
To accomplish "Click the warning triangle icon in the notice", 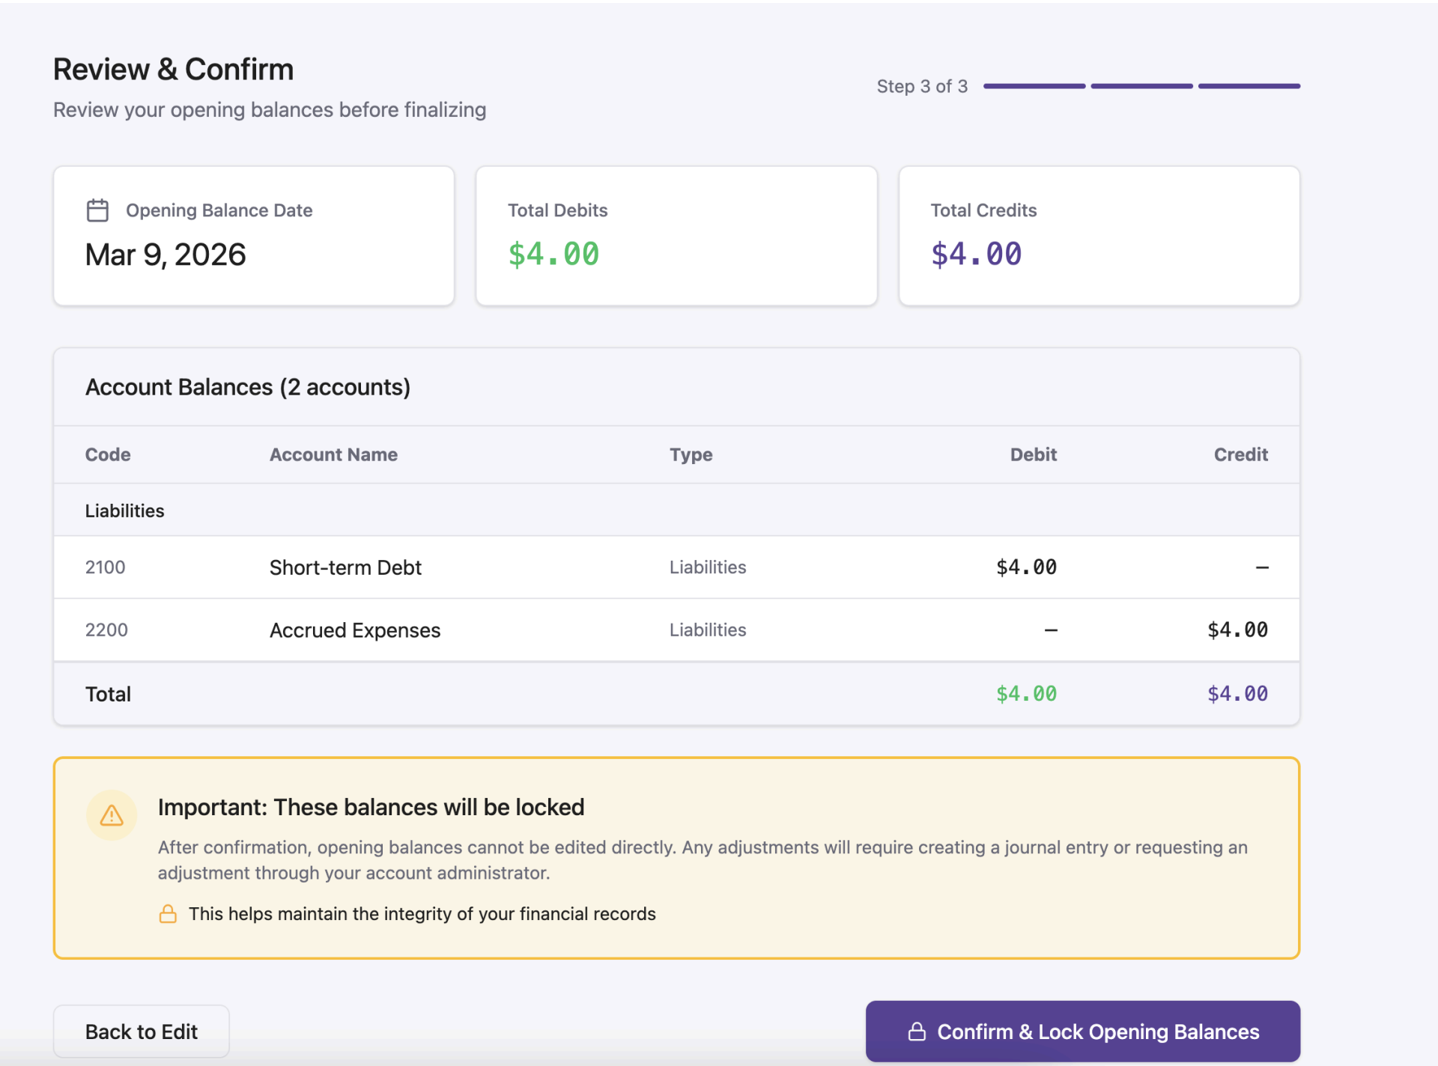I will (112, 815).
